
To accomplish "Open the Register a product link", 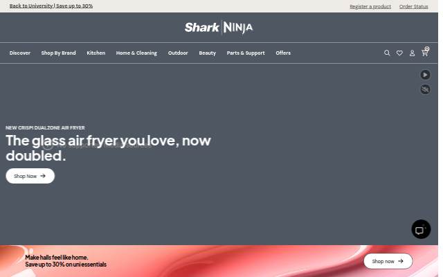I will [370, 6].
